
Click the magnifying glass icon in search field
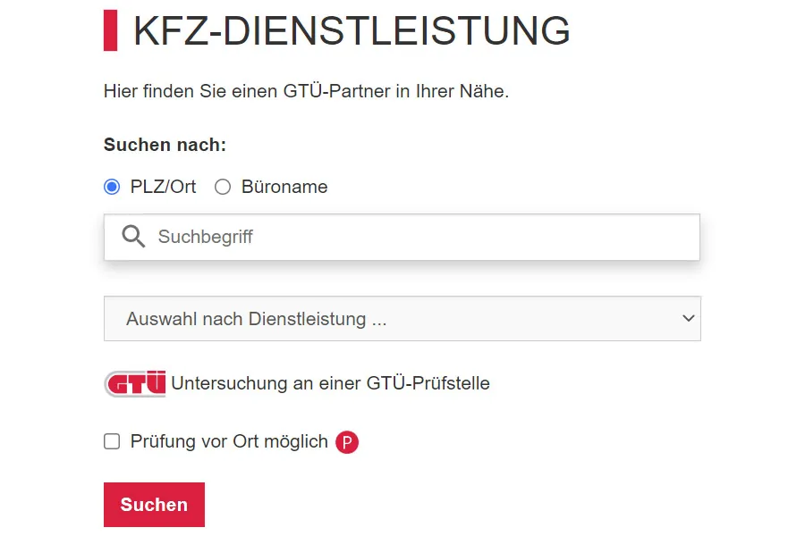coord(133,237)
